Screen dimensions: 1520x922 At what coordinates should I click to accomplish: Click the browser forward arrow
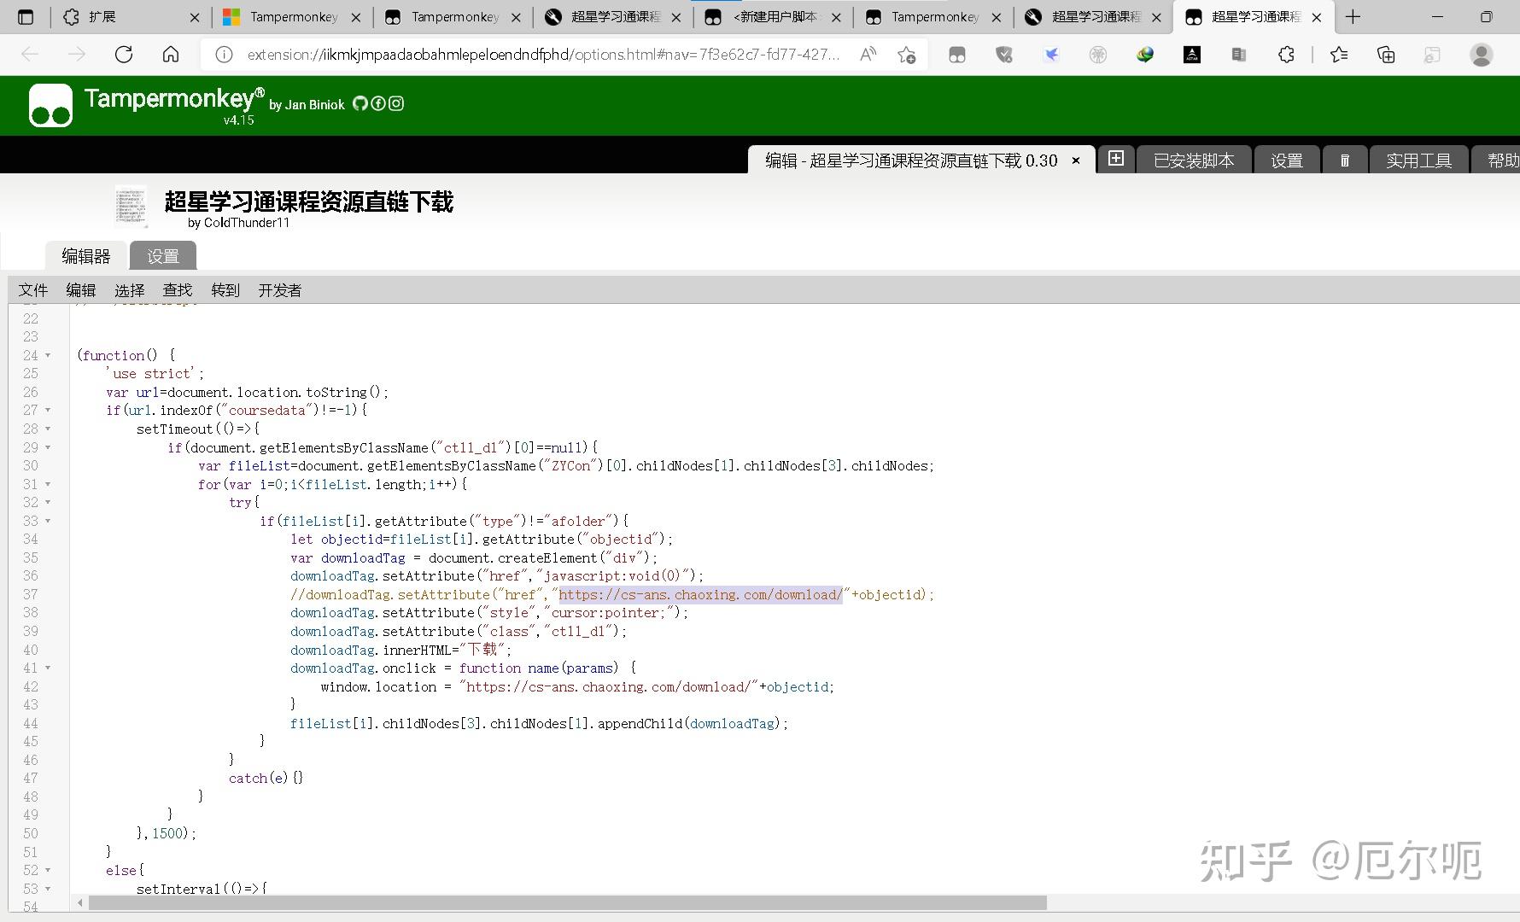point(77,55)
